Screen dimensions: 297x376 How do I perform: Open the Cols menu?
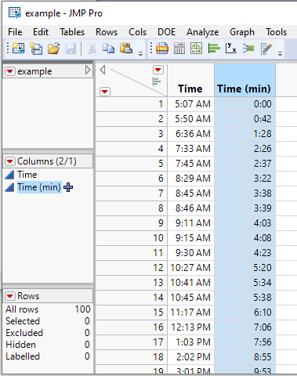tap(137, 32)
